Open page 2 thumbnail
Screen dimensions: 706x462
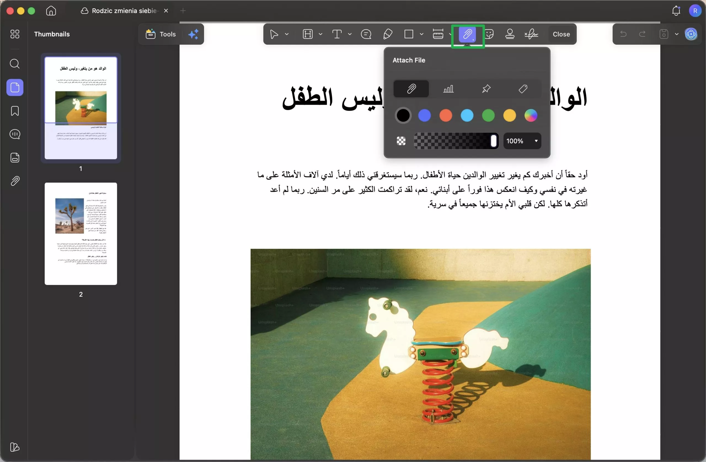pyautogui.click(x=81, y=234)
